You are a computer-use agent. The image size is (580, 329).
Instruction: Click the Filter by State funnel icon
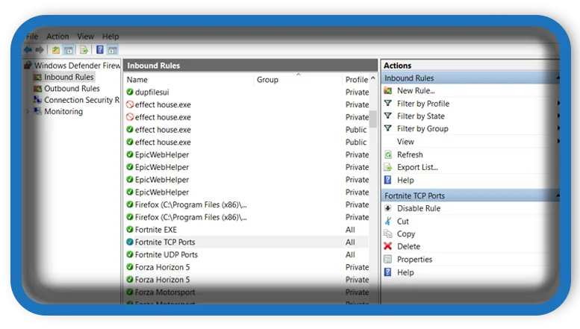[x=387, y=116]
